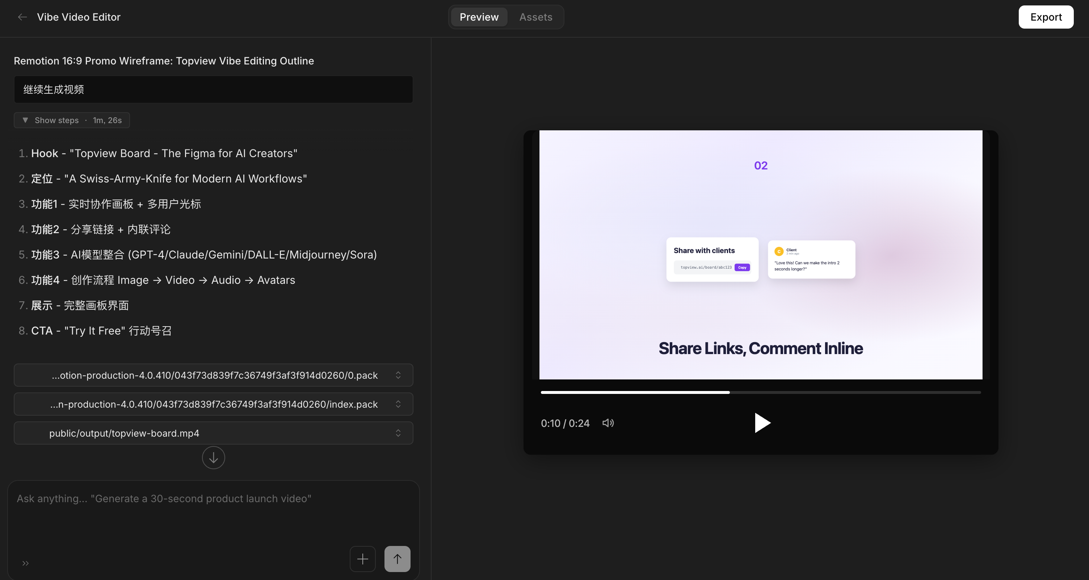The image size is (1089, 580).
Task: Click the Export button
Action: tap(1046, 17)
